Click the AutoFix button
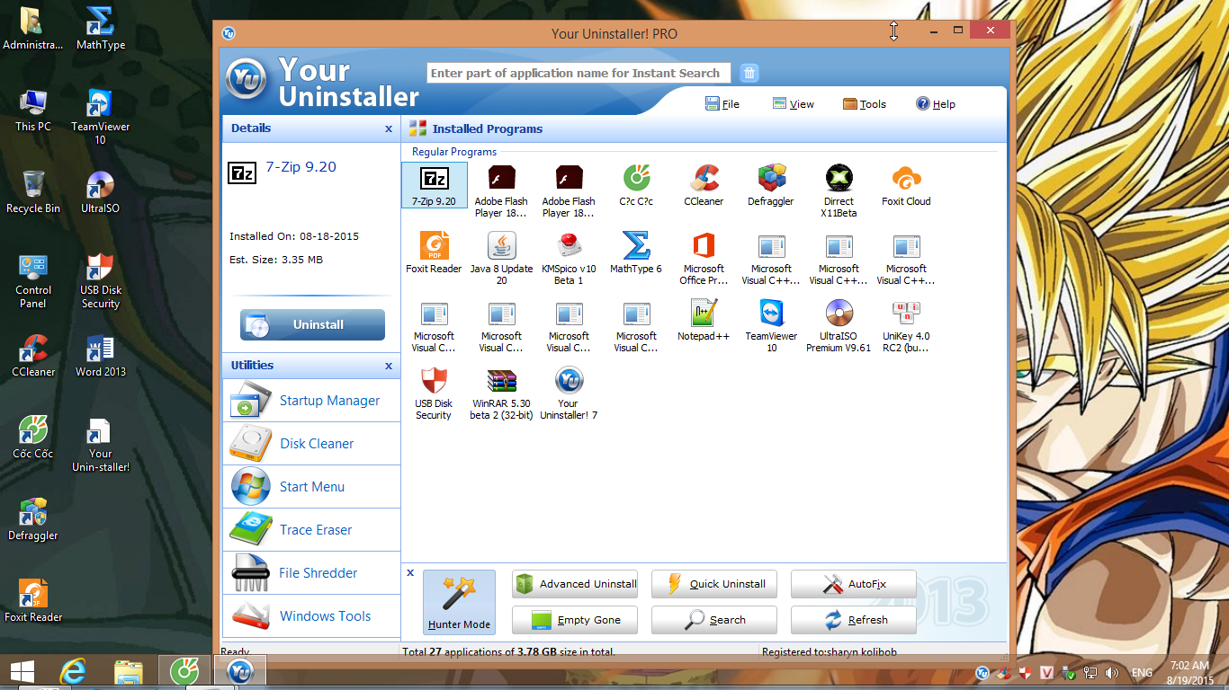Viewport: 1229px width, 690px height. coord(854,584)
